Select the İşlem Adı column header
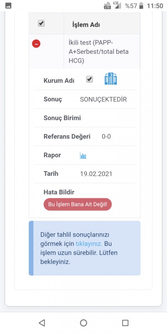Viewport: 167px width, 334px height. point(86,25)
